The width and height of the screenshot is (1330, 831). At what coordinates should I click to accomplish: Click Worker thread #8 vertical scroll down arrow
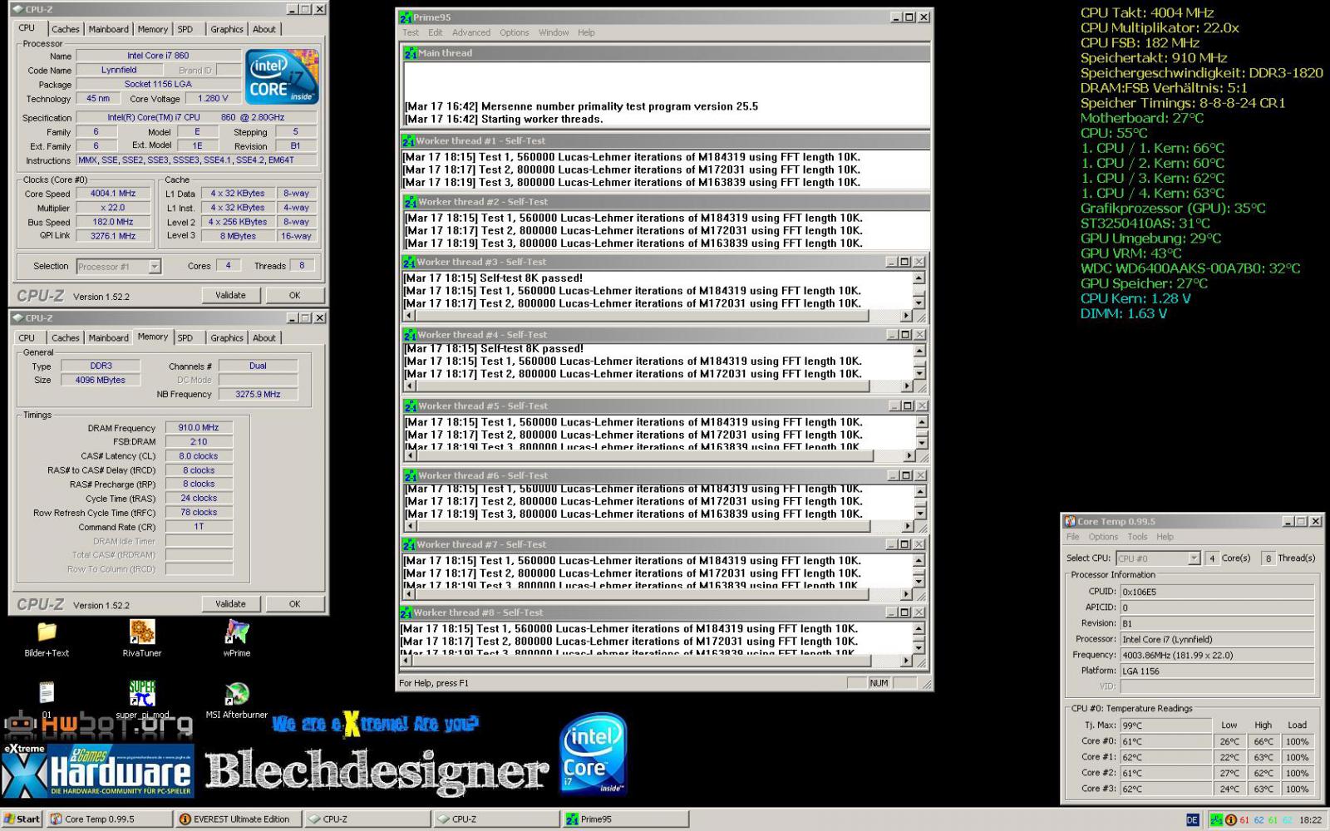pyautogui.click(x=919, y=648)
